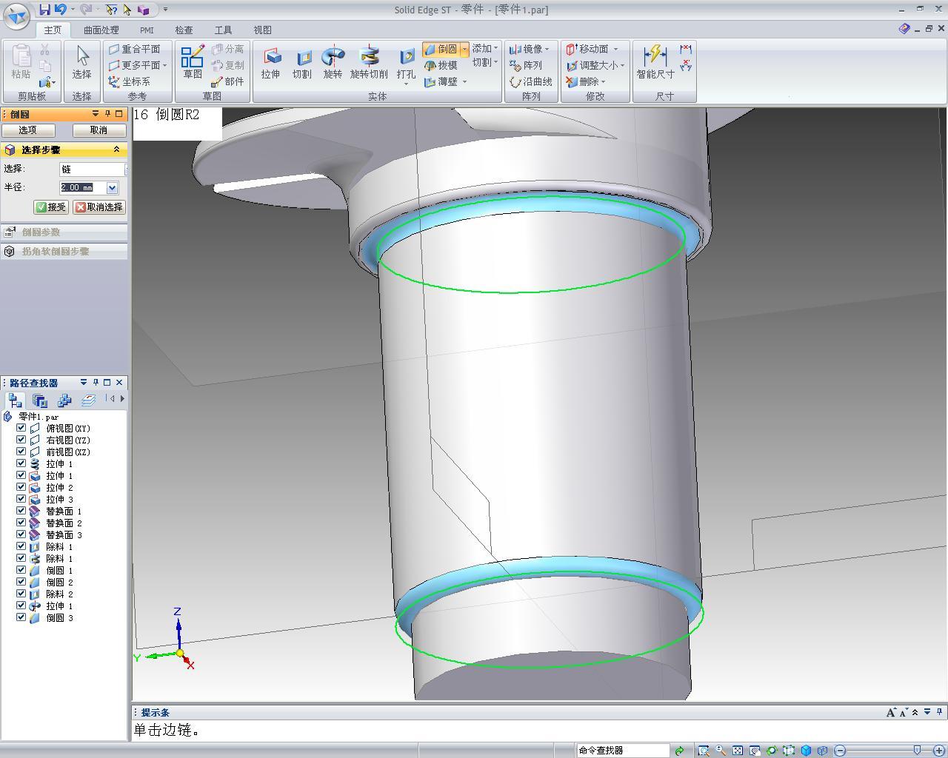The image size is (948, 758).
Task: Select the 打孔 (Hole) tool
Action: tap(406, 64)
